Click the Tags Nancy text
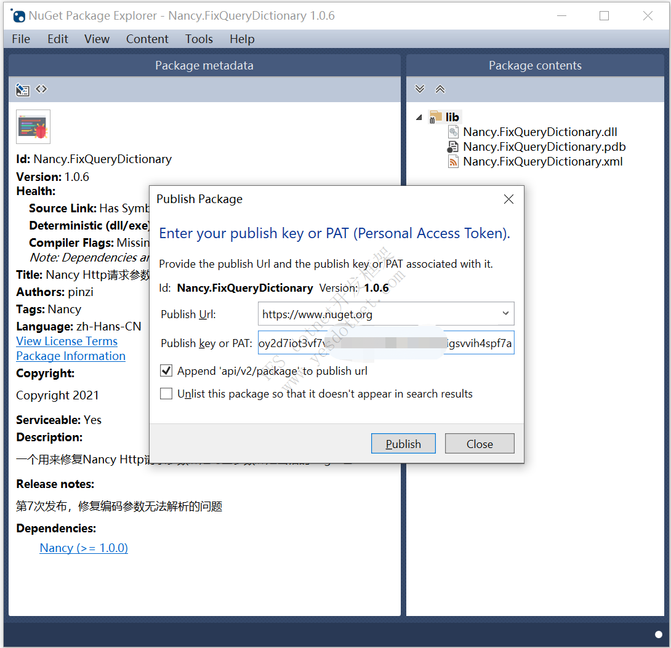Image resolution: width=671 pixels, height=648 pixels. point(49,309)
